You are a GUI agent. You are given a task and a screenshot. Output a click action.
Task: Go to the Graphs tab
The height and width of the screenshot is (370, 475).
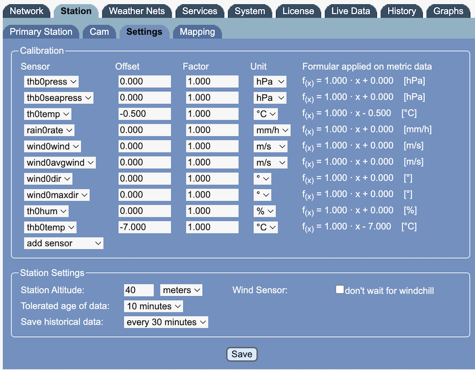(448, 11)
